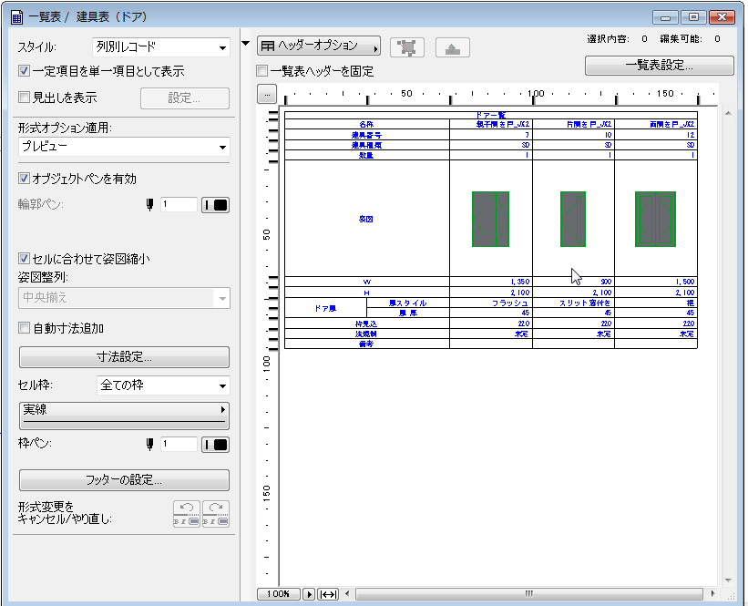The height and width of the screenshot is (606, 748).
Task: Click the 100% zoom button
Action: (x=278, y=594)
